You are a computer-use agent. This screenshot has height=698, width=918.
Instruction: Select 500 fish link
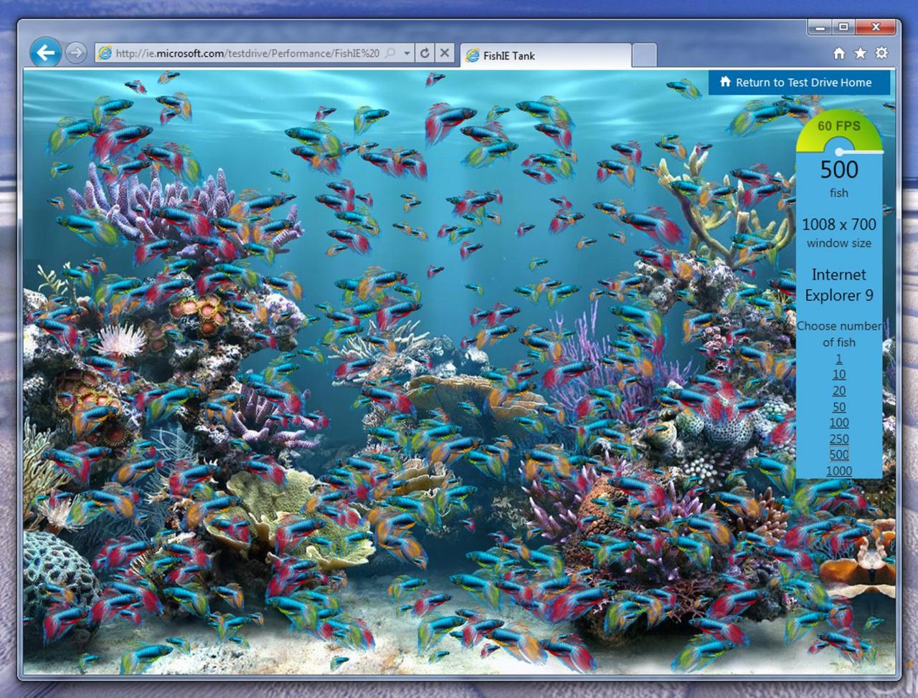(839, 454)
